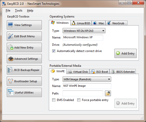Open the Tools menu
Screen dimensions: 146x122
tap(19, 10)
